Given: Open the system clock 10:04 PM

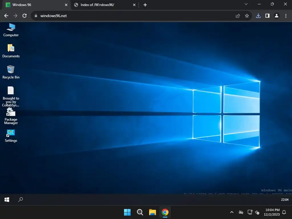Looking at the screenshot, I should 272,212.
